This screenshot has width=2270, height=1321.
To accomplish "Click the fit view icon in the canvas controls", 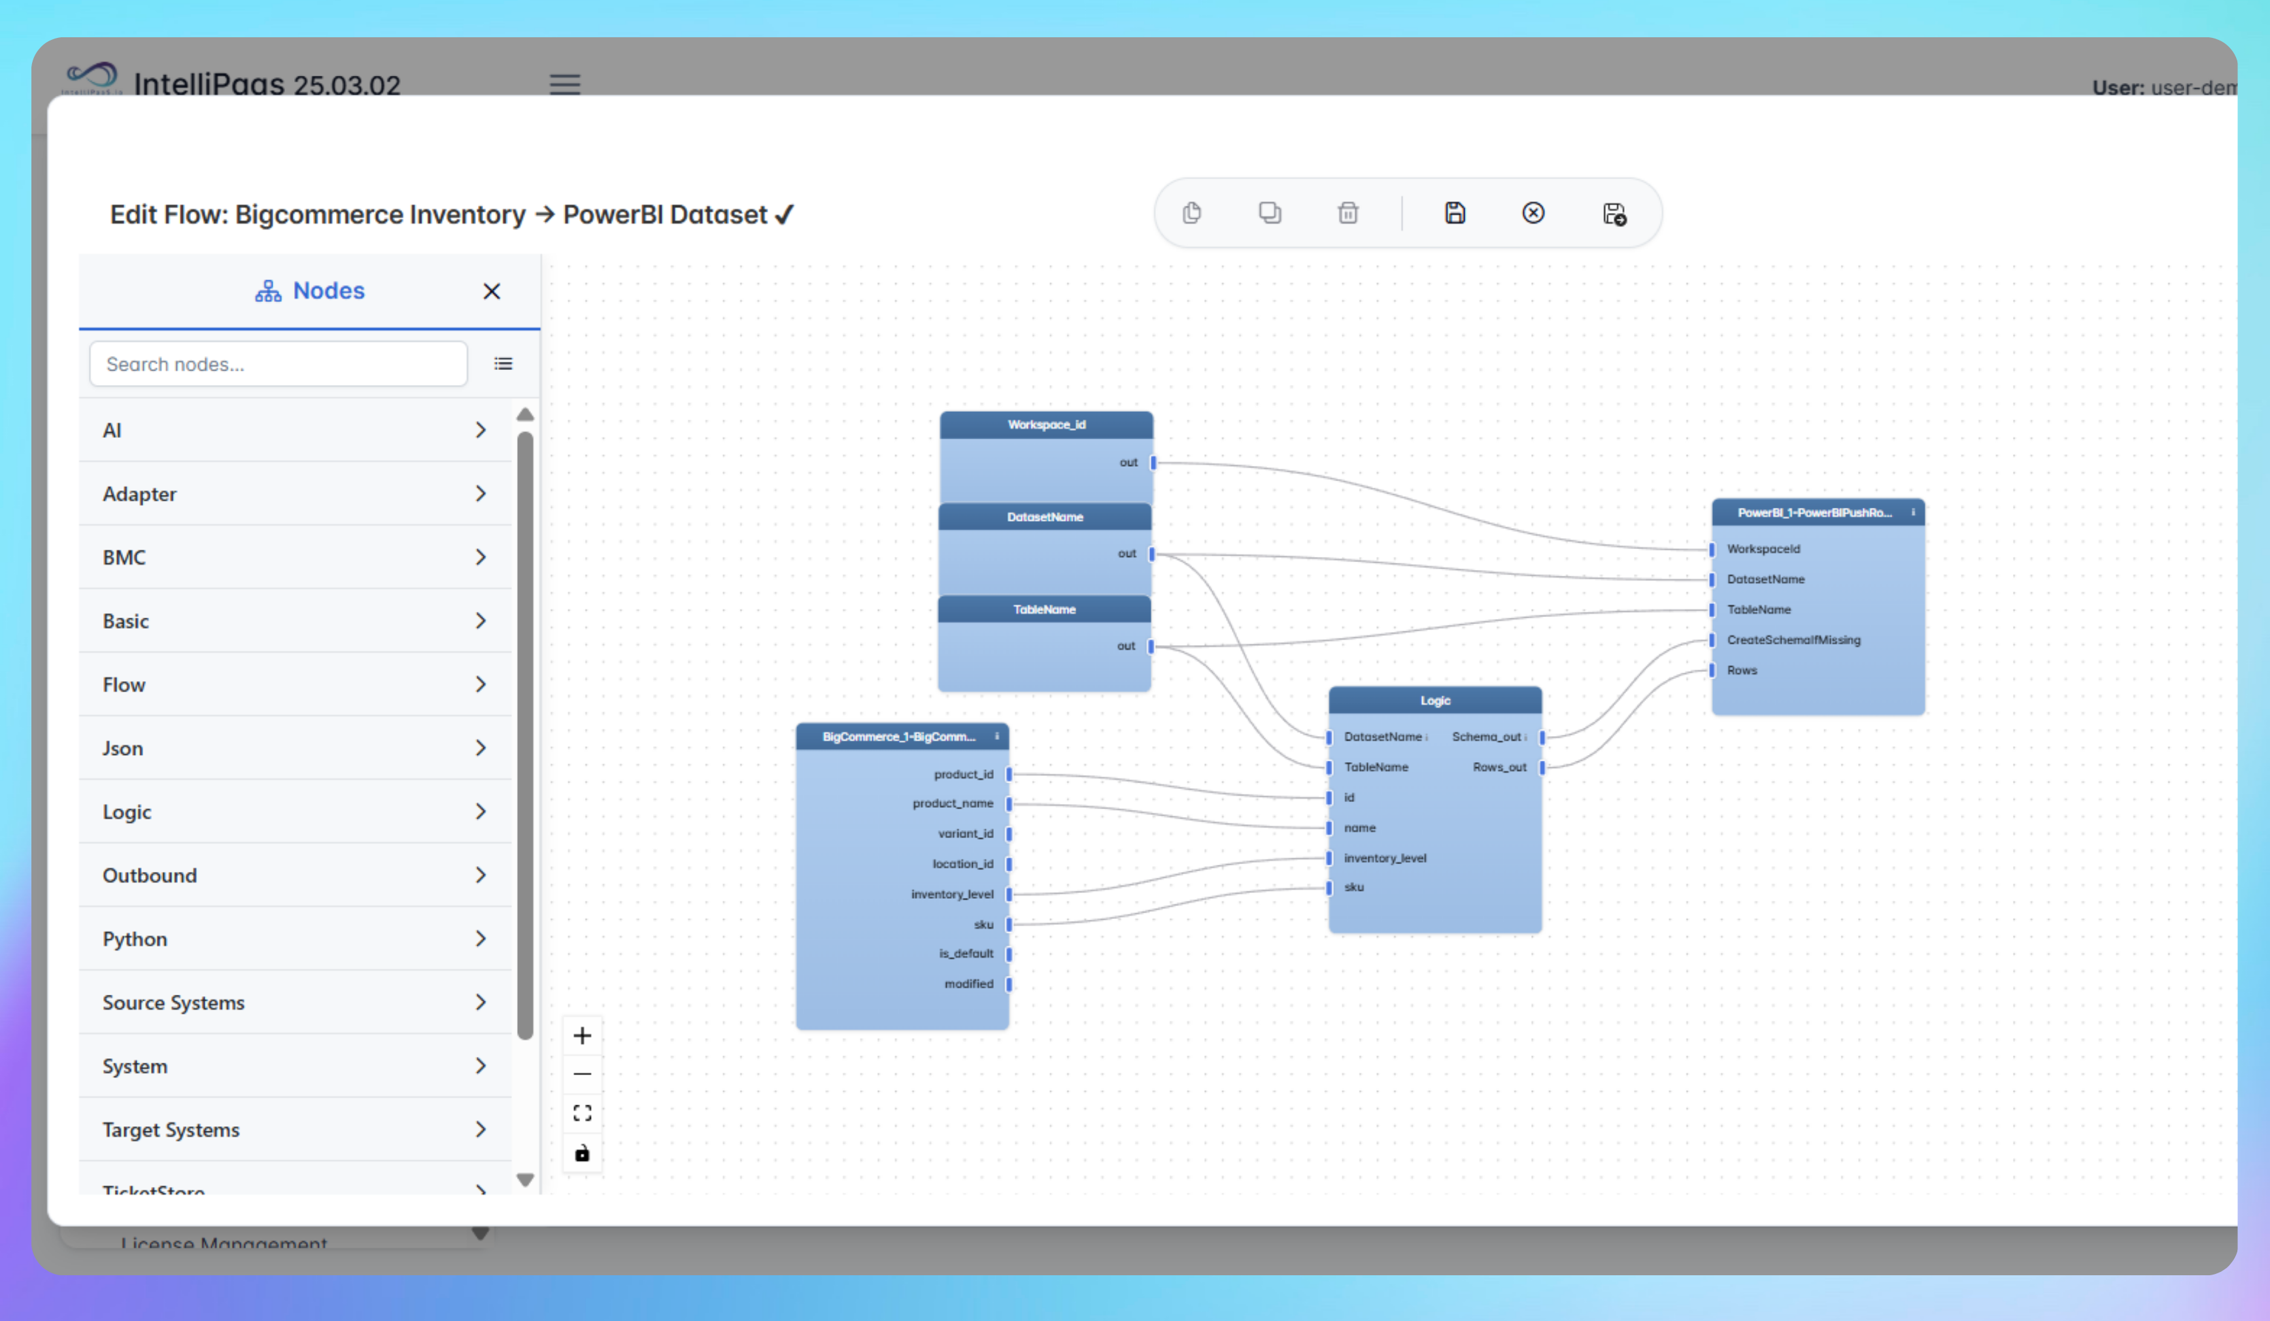I will click(x=582, y=1113).
